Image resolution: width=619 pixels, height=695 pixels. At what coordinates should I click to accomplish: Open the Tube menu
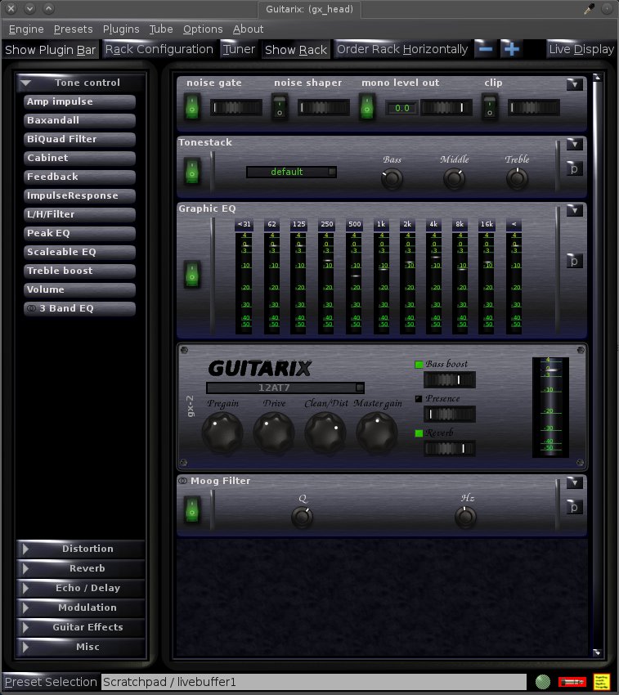pos(160,29)
